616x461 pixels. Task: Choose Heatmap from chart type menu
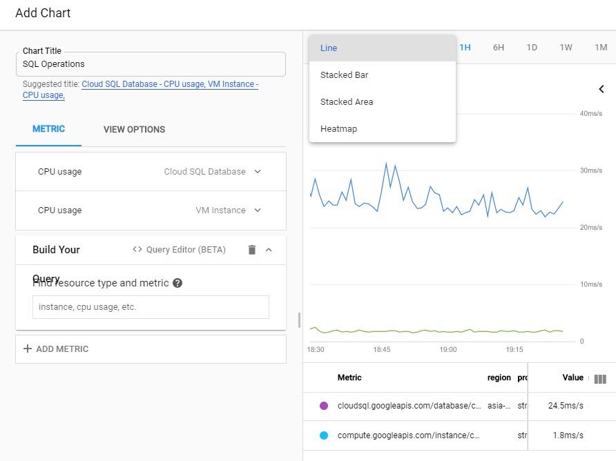338,129
